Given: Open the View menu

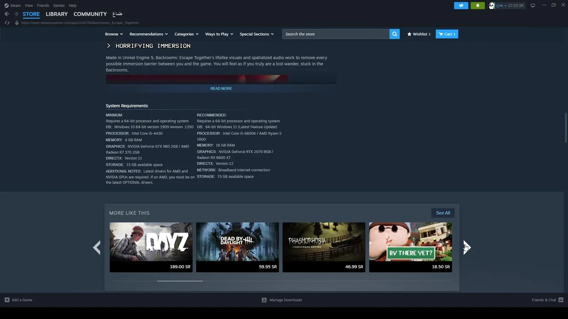Looking at the screenshot, I should [29, 5].
